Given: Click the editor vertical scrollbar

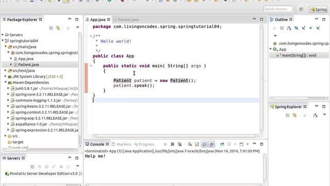Looking at the screenshot, I should click(x=261, y=79).
